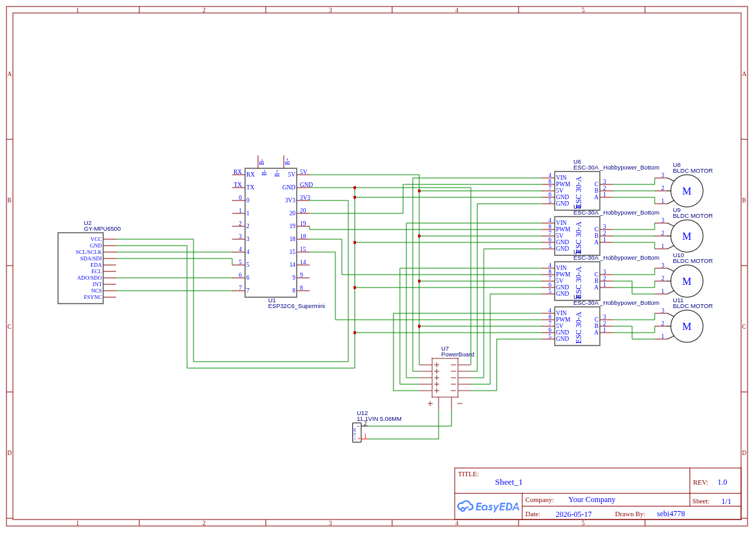The width and height of the screenshot is (754, 533).
Task: Click pin 19 on the ESP32C6 right side
Action: [292, 226]
